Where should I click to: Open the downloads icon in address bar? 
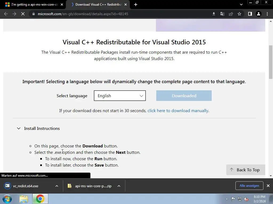coord(214,14)
